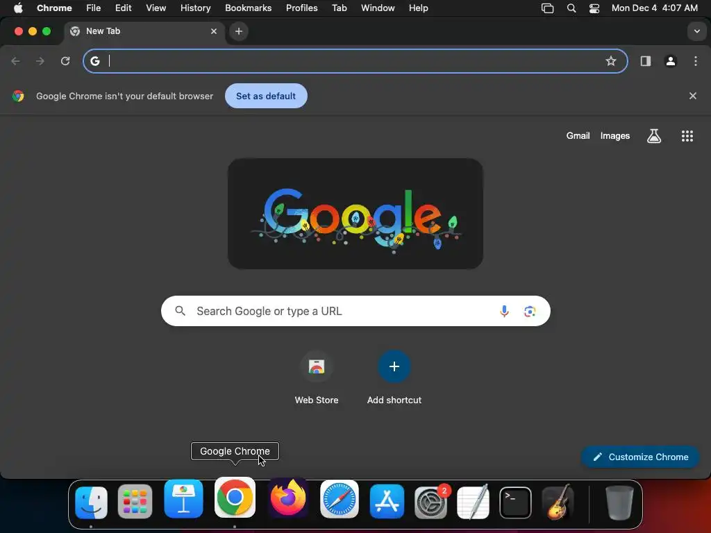This screenshot has height=533, width=711.
Task: Dismiss the default browser notification bar
Action: [692, 96]
